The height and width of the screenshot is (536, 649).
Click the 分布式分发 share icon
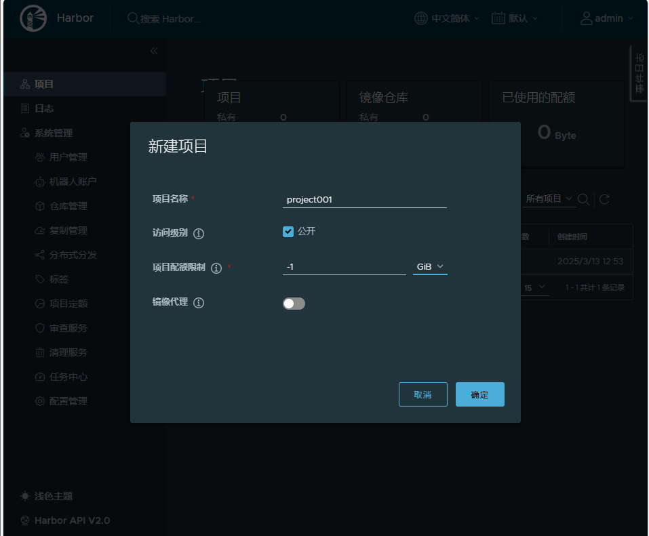(40, 255)
